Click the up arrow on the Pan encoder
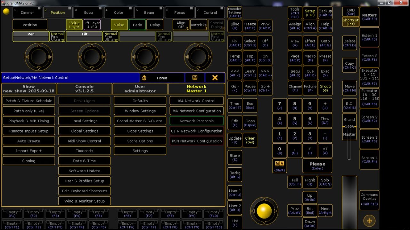410x230 pixels. (39, 46)
